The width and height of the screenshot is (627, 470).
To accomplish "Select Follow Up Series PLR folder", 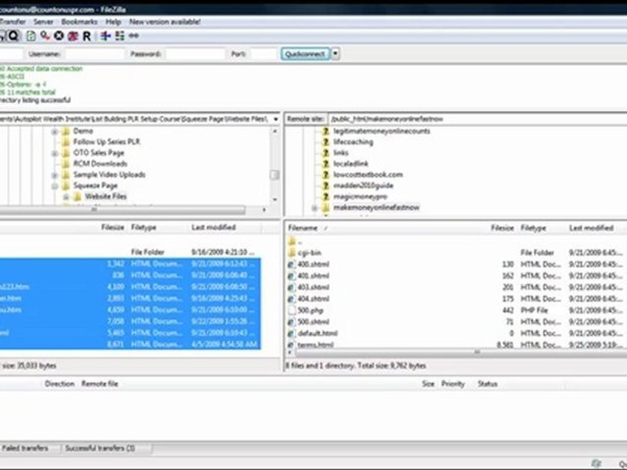I will pyautogui.click(x=106, y=142).
